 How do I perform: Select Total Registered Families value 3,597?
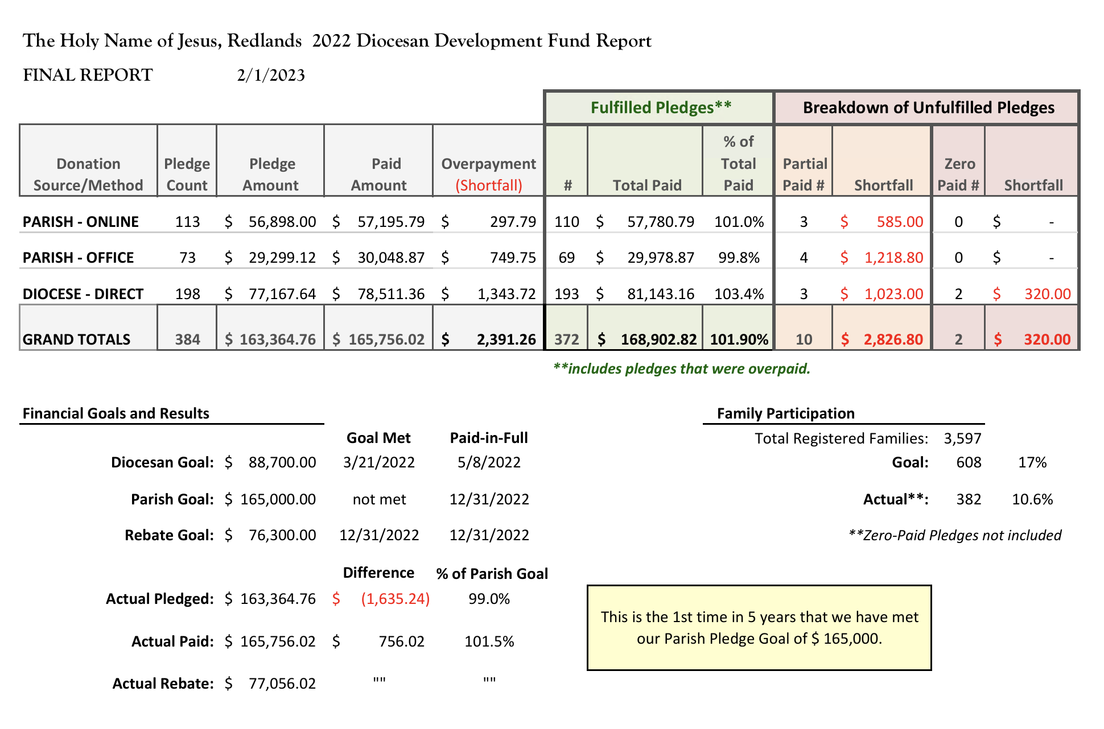pyautogui.click(x=962, y=438)
